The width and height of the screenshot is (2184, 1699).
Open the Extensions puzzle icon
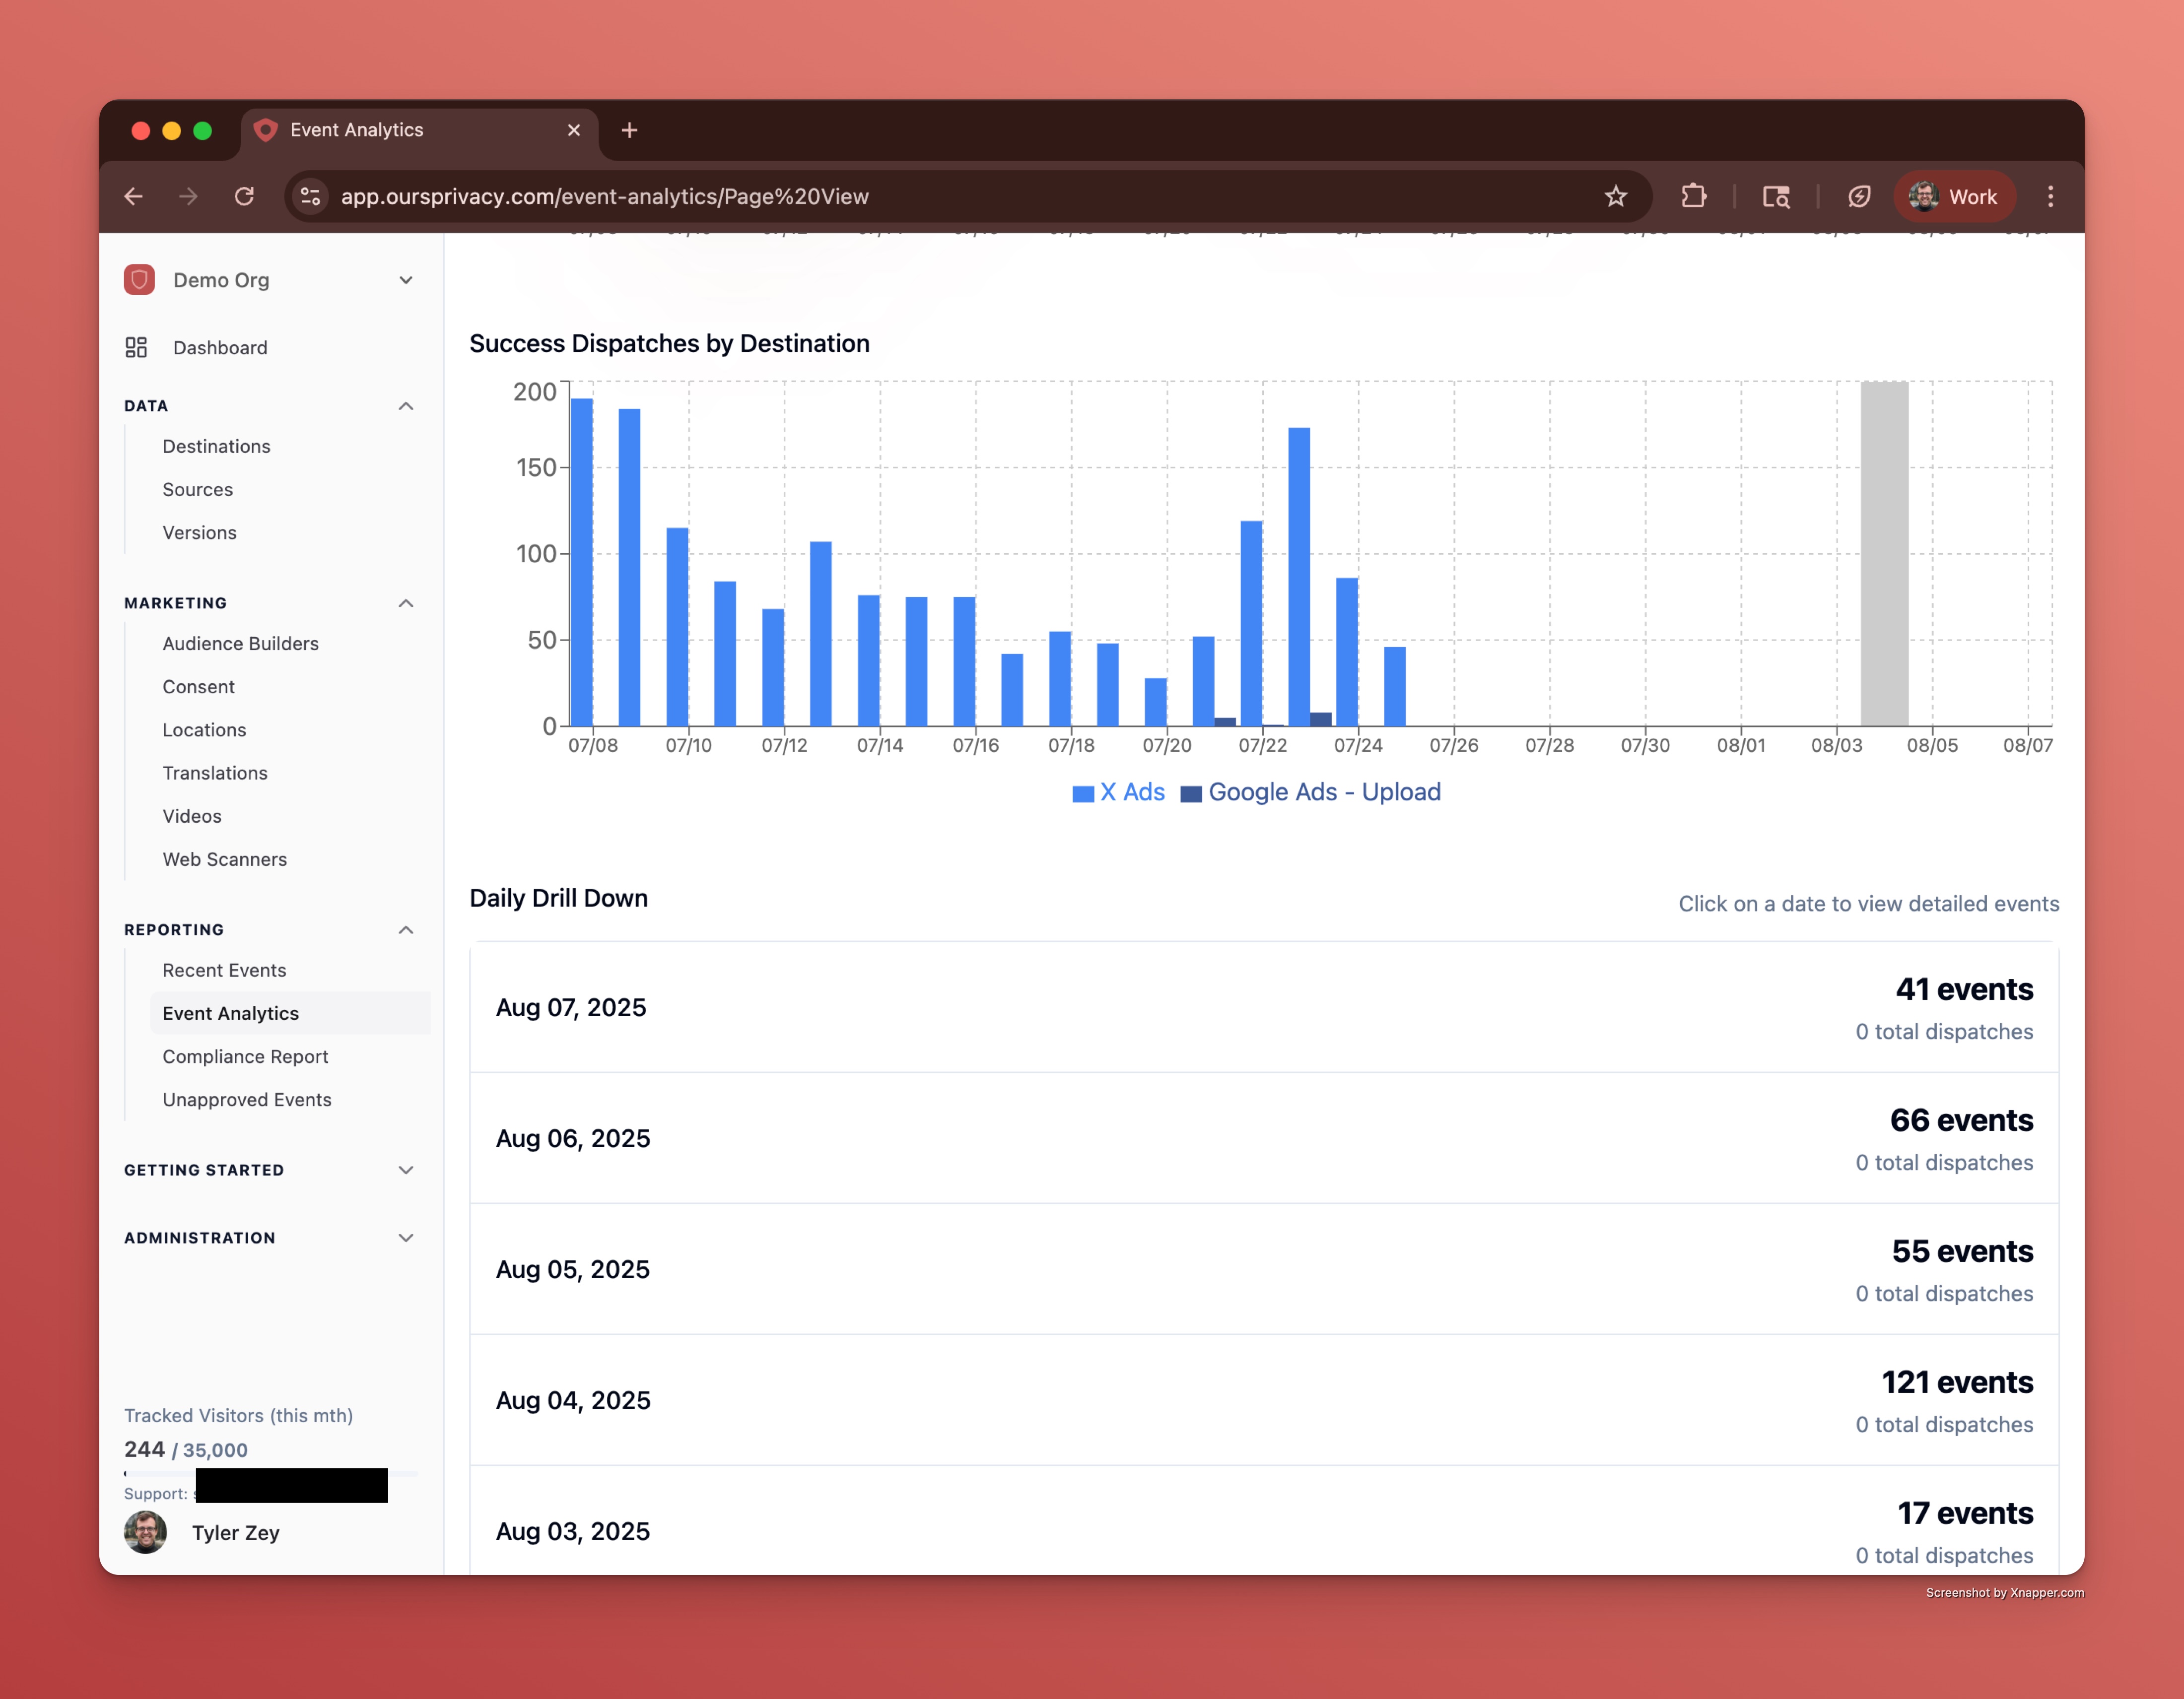[1693, 196]
